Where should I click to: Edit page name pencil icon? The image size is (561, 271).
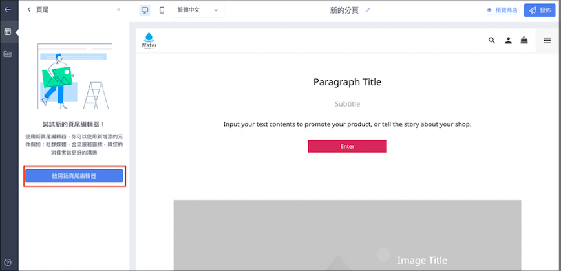coord(368,10)
